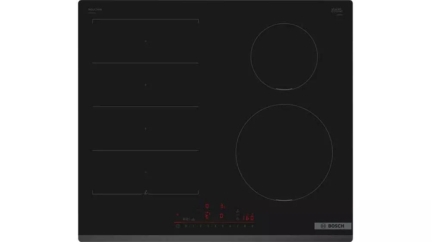The height and width of the screenshot is (242, 431).
Task: Tap the timer clock symbol
Action: pyautogui.click(x=237, y=219)
